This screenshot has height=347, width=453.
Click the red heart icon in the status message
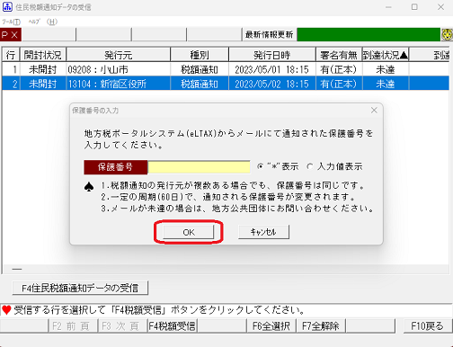pos(6,310)
